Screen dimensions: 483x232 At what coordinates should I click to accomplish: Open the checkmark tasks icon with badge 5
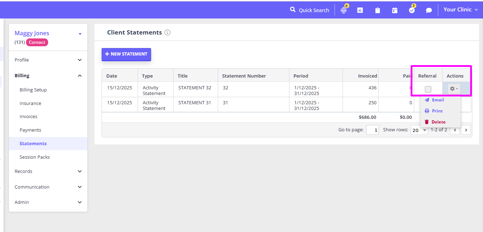(x=412, y=10)
